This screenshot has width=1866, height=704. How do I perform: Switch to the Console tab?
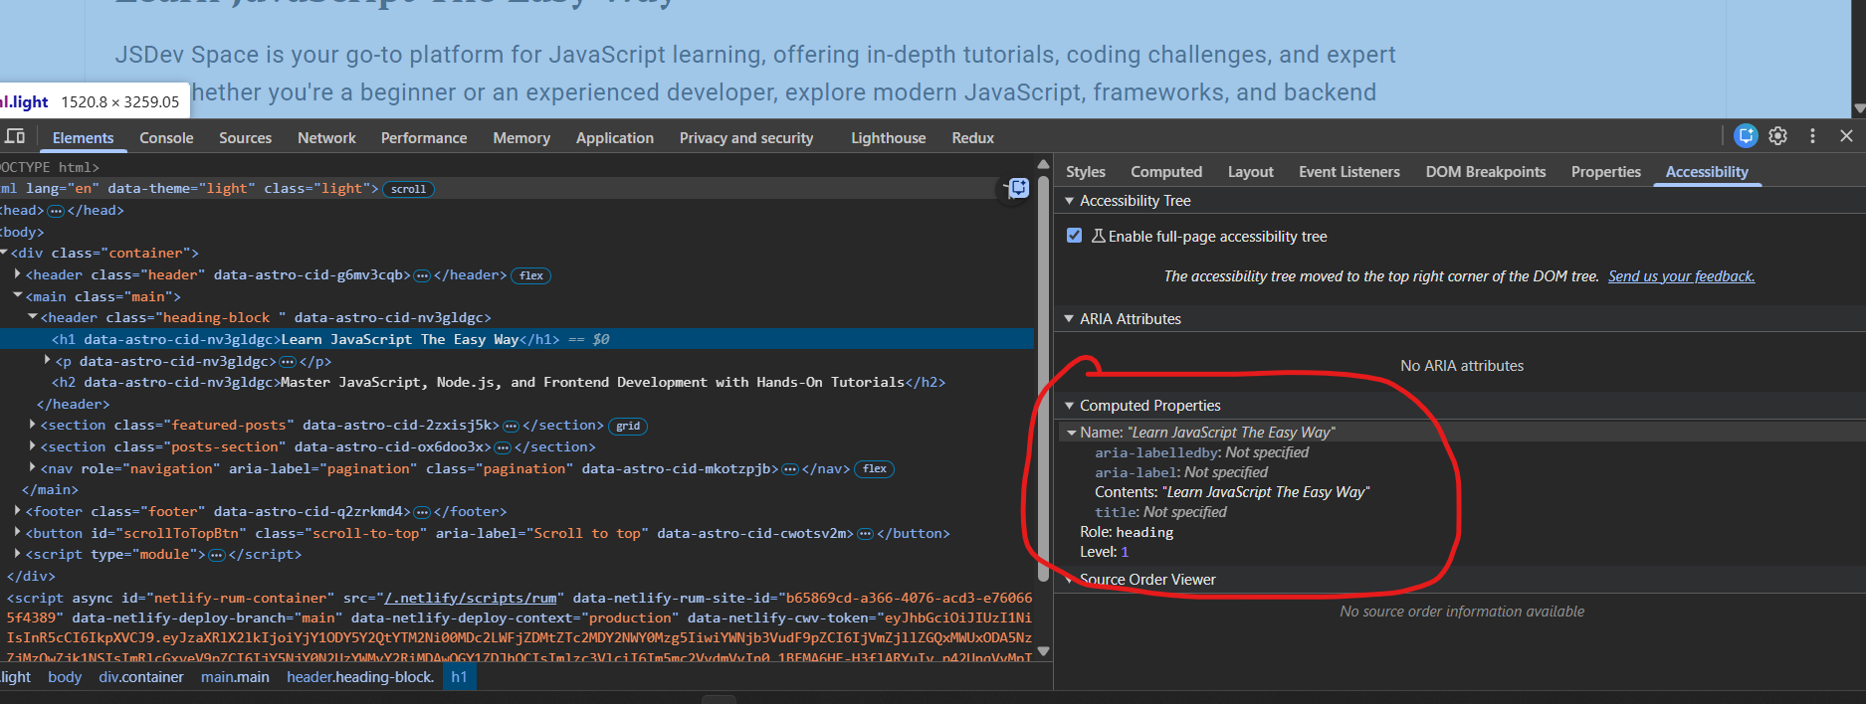point(166,138)
